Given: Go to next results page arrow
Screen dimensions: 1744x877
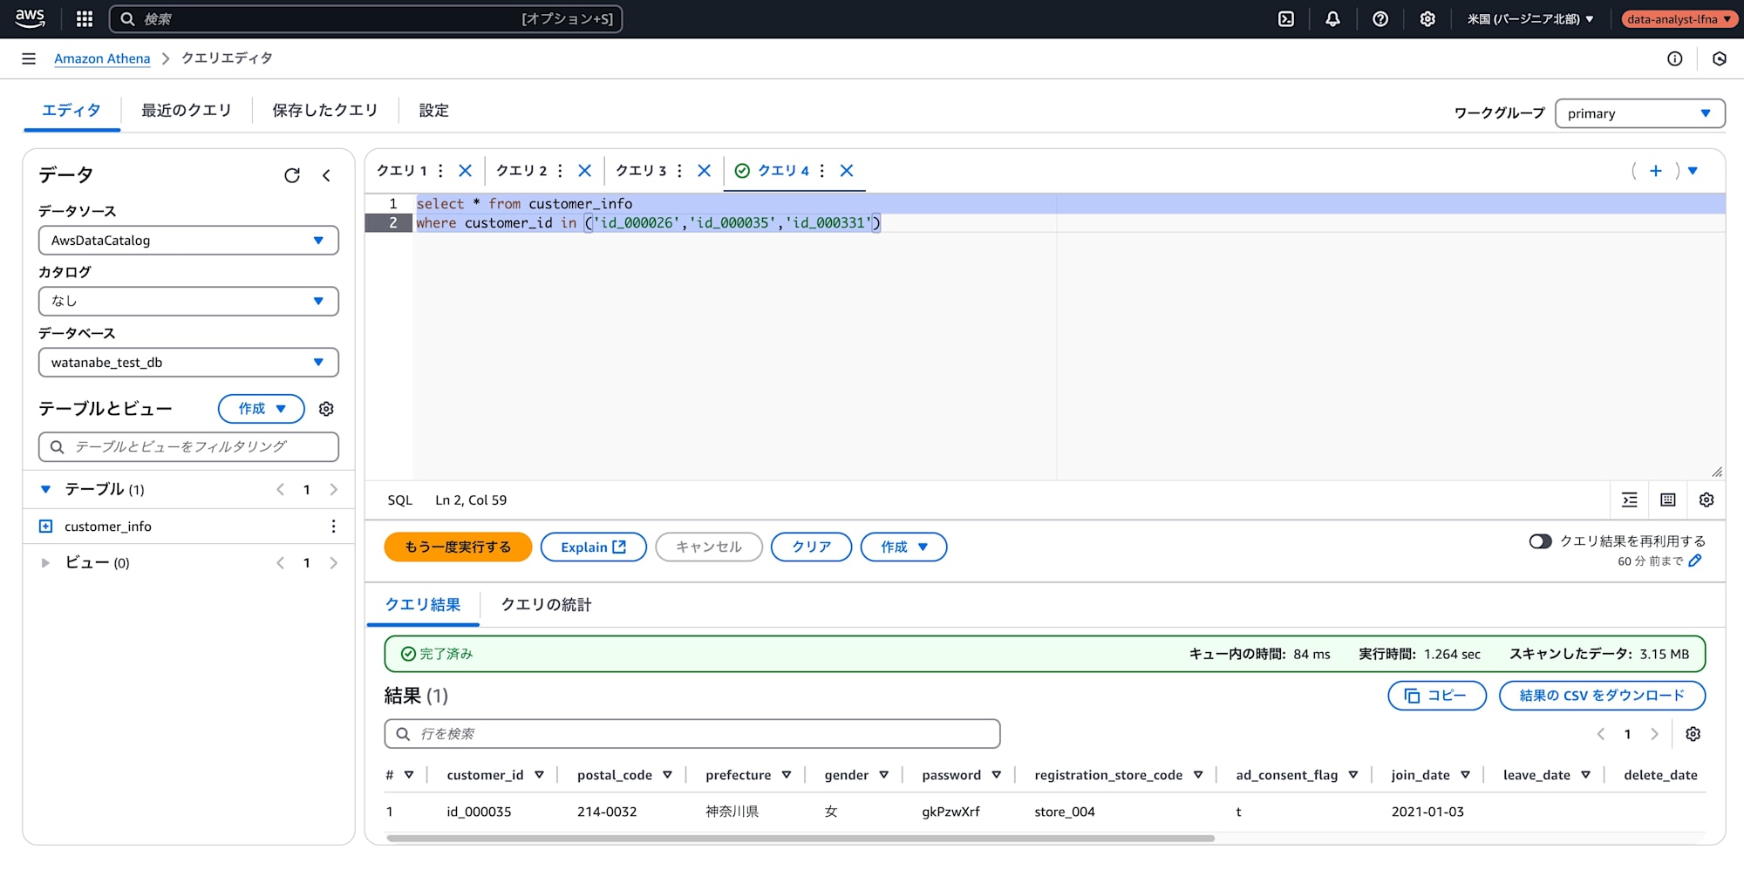Looking at the screenshot, I should (1654, 734).
